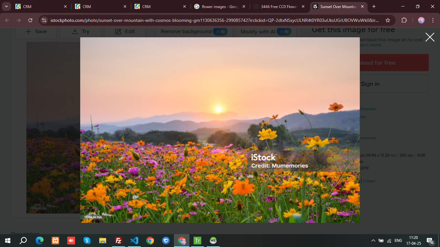The image size is (440, 247).
Task: Switch to the third CRM tab
Action: 160,6
